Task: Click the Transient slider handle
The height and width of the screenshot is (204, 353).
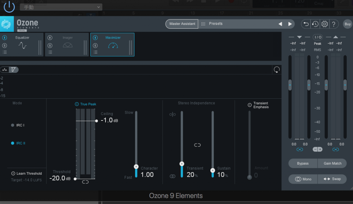Action: click(182, 164)
